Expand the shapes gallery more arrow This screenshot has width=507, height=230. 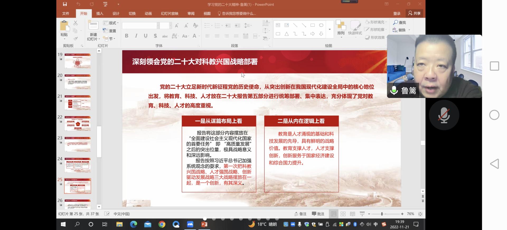tap(330, 30)
